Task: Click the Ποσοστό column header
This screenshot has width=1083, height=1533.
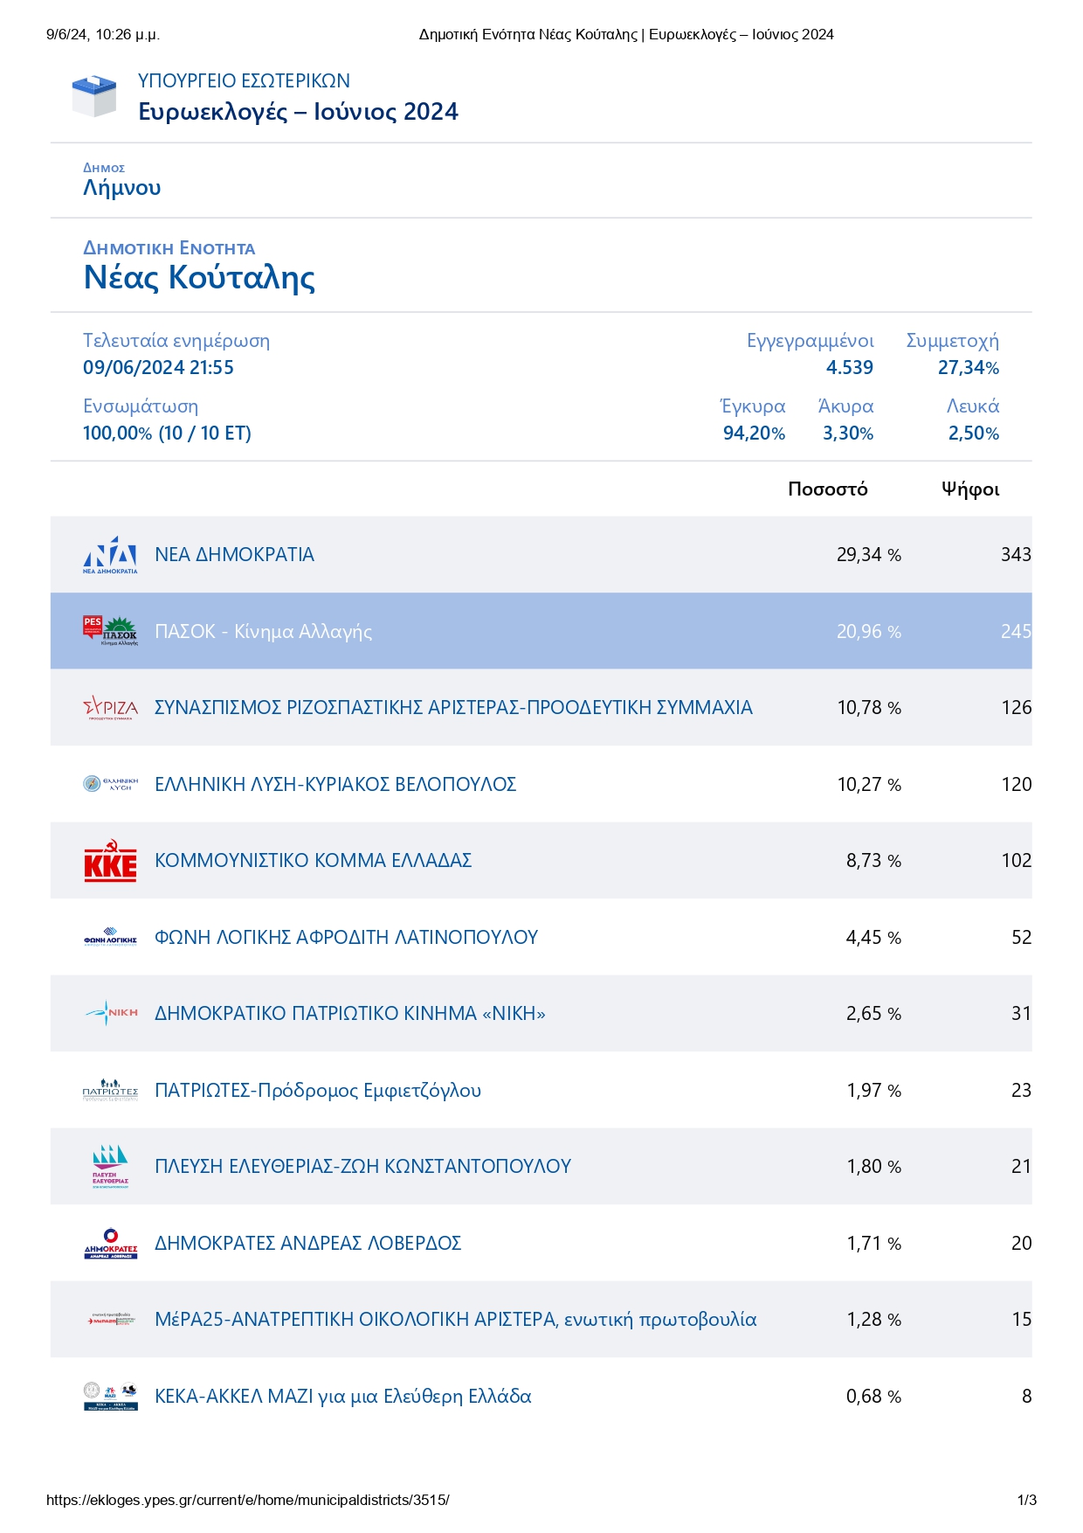Action: pyautogui.click(x=827, y=489)
